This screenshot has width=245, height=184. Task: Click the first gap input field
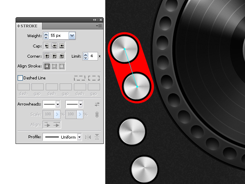(x=38, y=87)
